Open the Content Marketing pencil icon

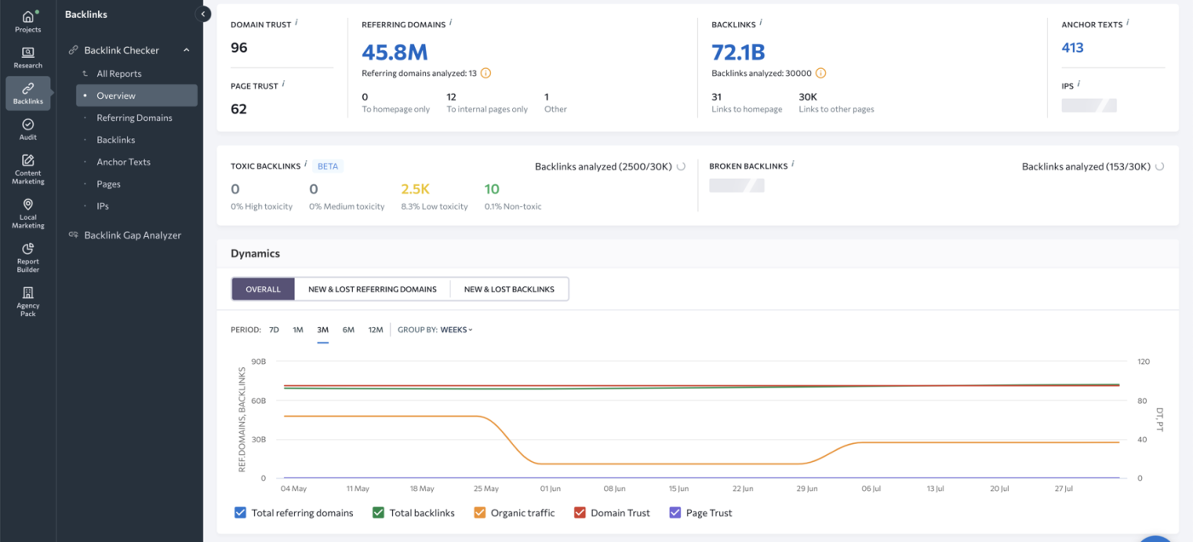tap(28, 160)
